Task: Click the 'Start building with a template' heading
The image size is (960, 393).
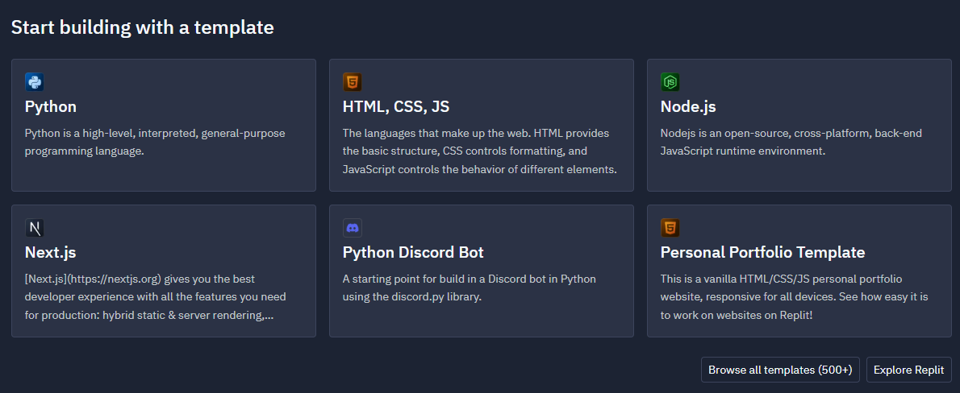Action: click(x=143, y=27)
